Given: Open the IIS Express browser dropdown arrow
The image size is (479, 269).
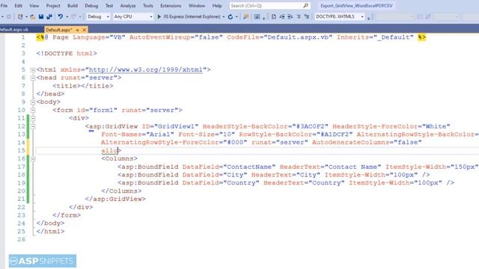Looking at the screenshot, I should point(224,16).
